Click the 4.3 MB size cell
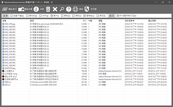Screen dimensions: 173x107 84,68
